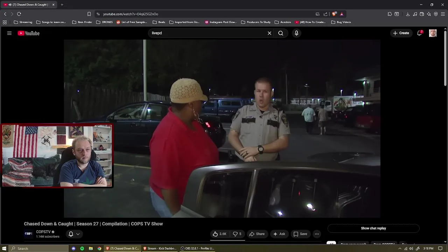Run the YouTube search magnifier button
448x252 pixels.
281,33
